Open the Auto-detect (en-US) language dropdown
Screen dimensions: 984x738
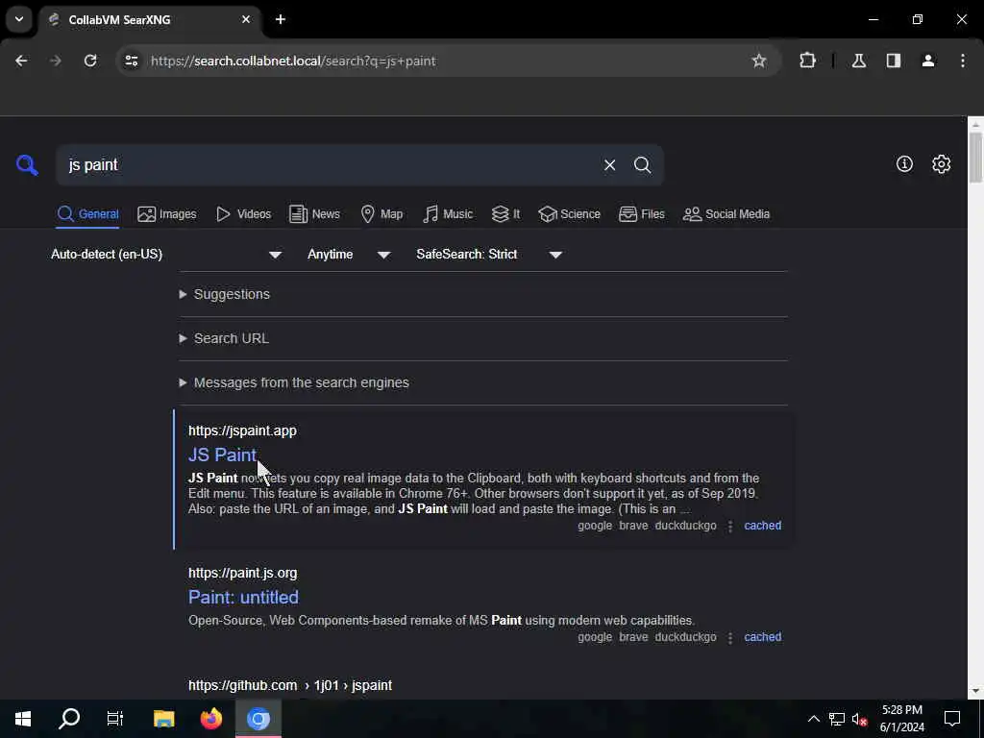coord(166,254)
